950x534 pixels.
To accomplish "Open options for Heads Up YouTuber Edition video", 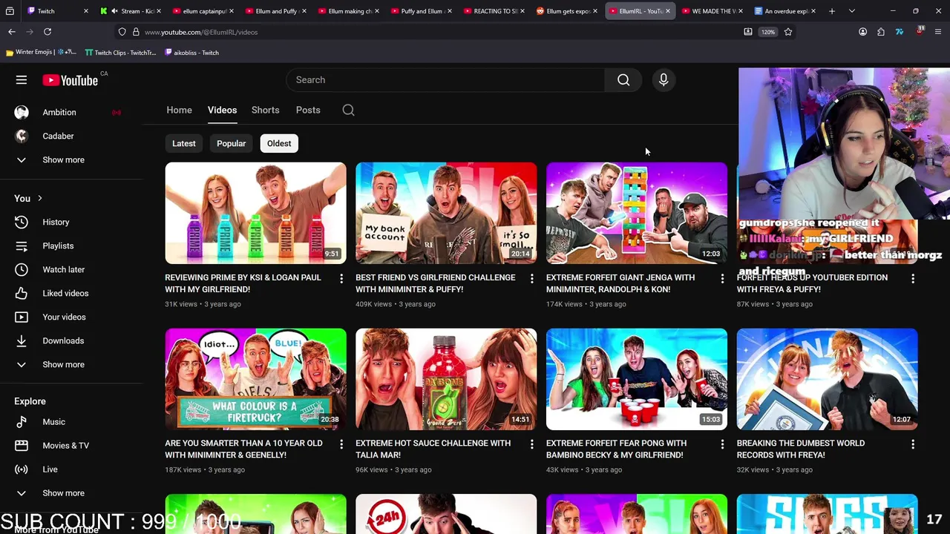I will 913,278.
